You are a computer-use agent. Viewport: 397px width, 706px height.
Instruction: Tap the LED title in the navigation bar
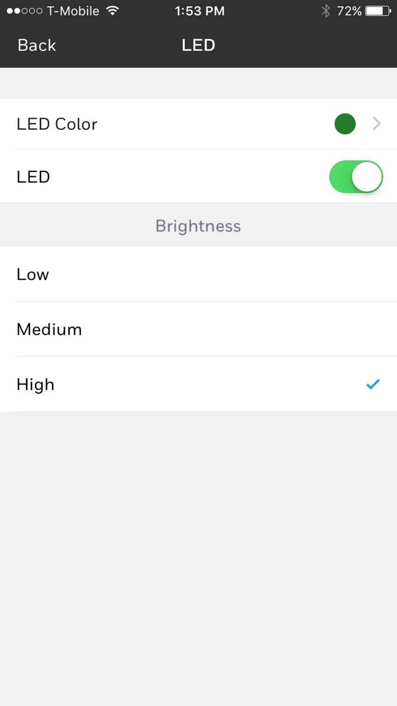tap(198, 45)
